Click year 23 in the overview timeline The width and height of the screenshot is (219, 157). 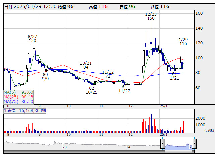tap(65, 147)
